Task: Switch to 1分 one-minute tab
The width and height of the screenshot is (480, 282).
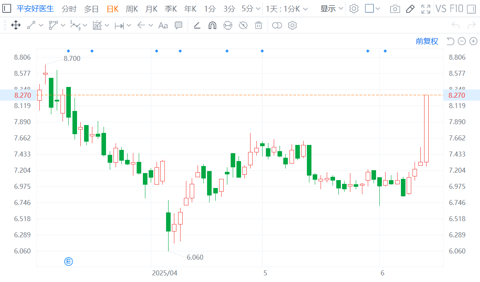Action: (x=210, y=9)
